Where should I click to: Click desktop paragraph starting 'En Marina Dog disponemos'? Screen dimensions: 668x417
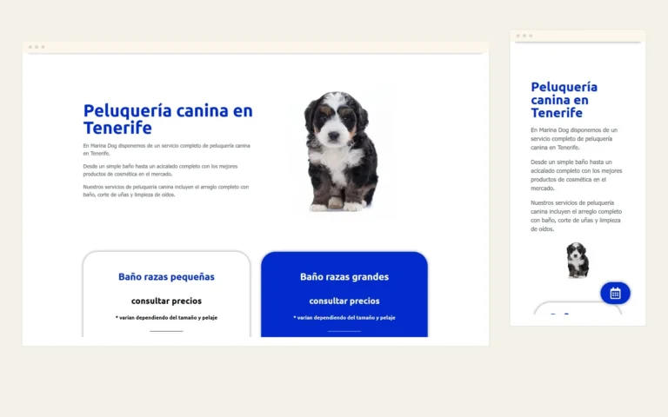(x=167, y=149)
